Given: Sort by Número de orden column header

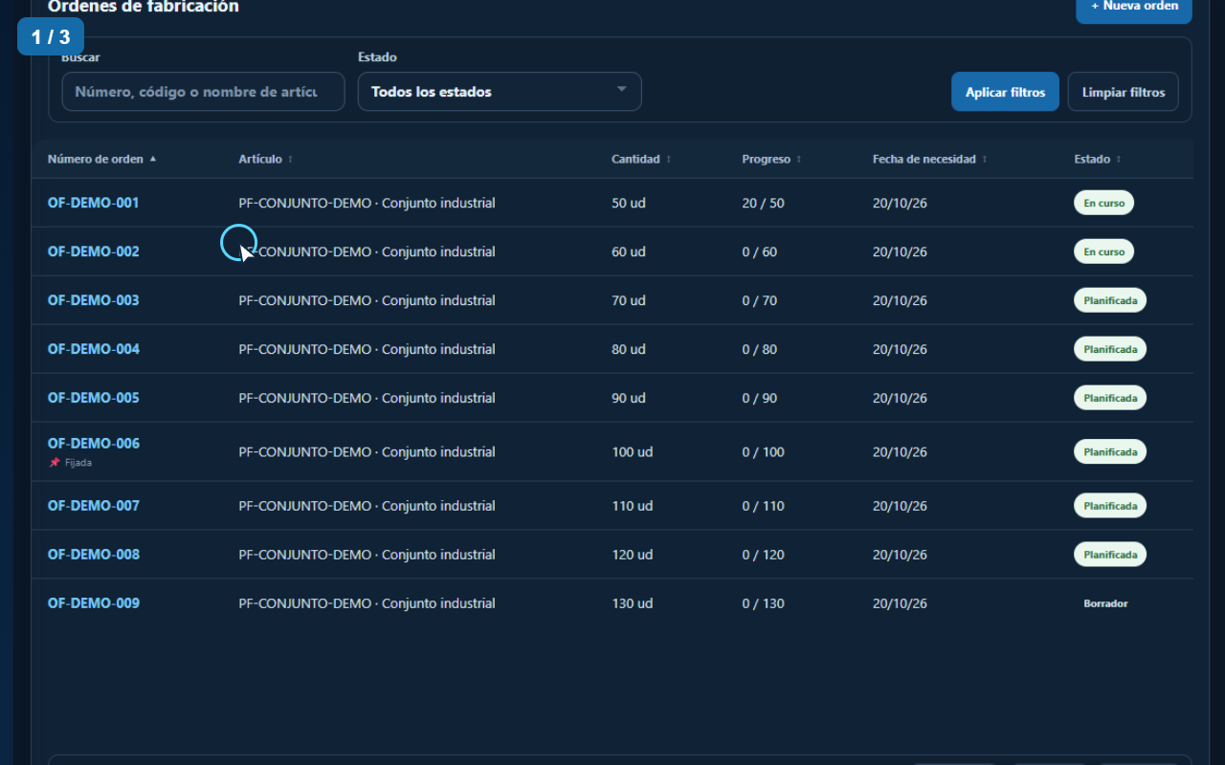Looking at the screenshot, I should click(x=102, y=160).
